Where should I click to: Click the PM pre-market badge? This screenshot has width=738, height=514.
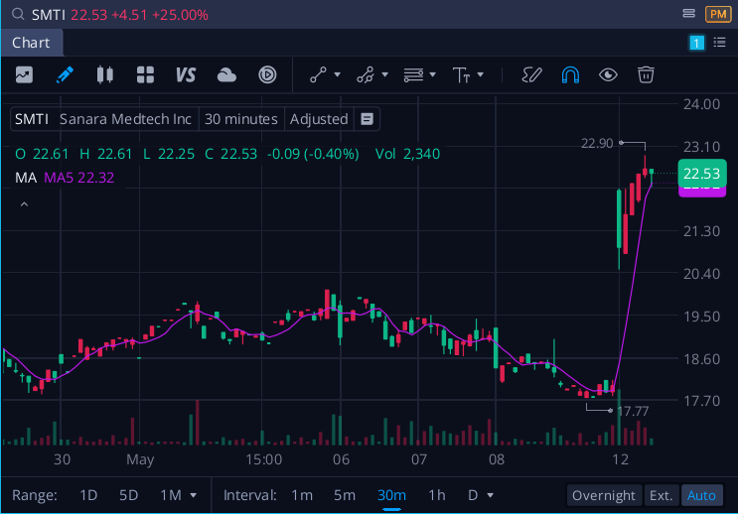(x=718, y=14)
